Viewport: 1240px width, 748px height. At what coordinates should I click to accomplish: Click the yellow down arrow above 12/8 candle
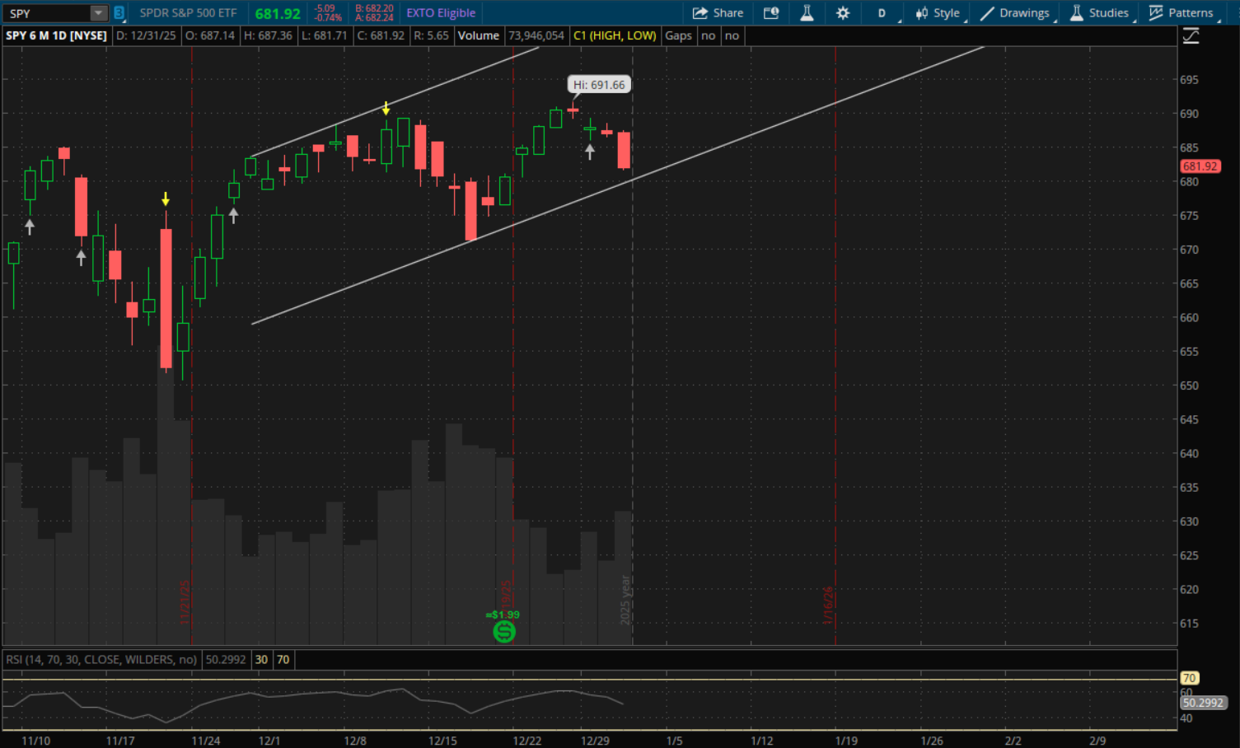tap(386, 109)
